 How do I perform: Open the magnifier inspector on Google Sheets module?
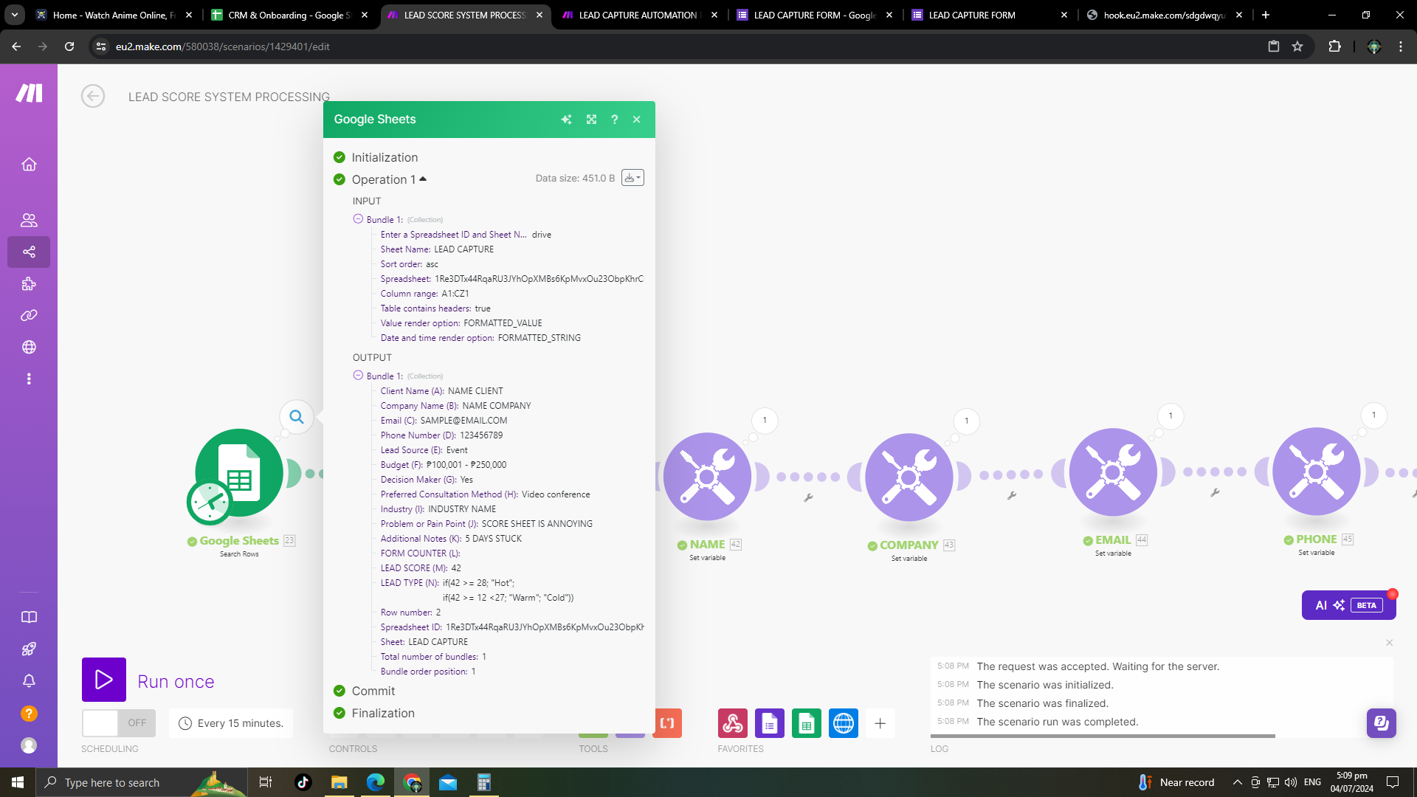[x=297, y=417]
